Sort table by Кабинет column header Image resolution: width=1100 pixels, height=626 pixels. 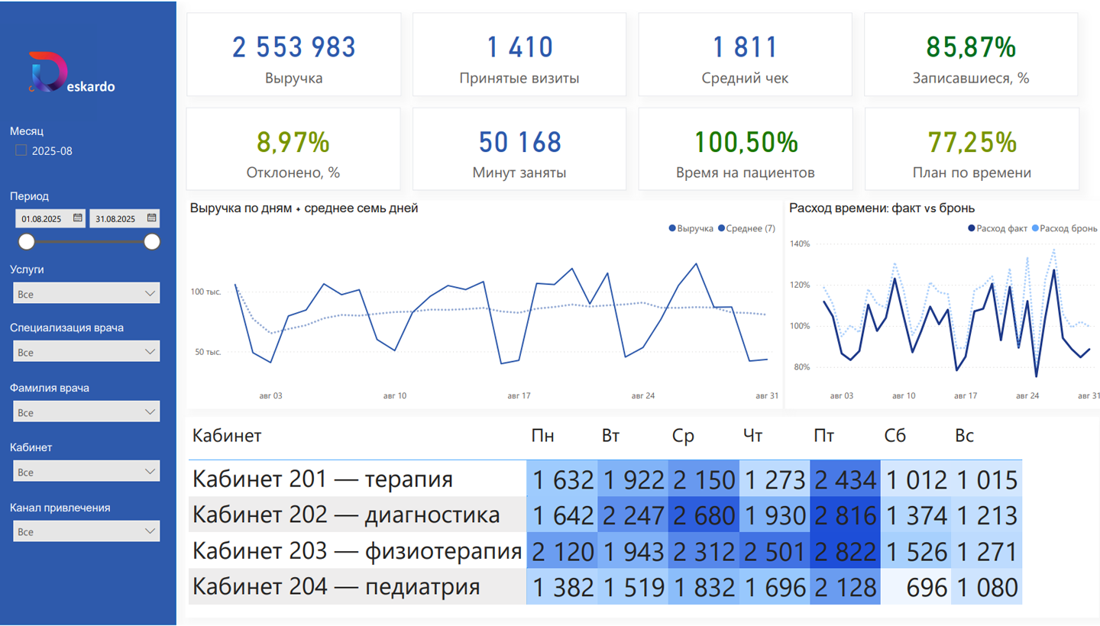(227, 436)
